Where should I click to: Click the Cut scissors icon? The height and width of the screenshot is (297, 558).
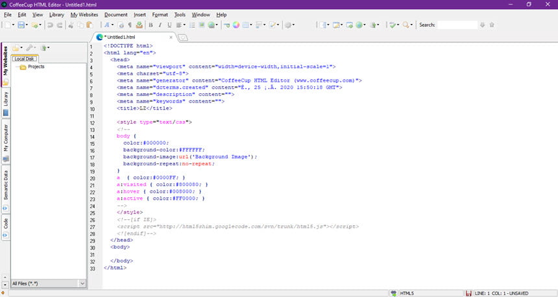[x=71, y=25]
